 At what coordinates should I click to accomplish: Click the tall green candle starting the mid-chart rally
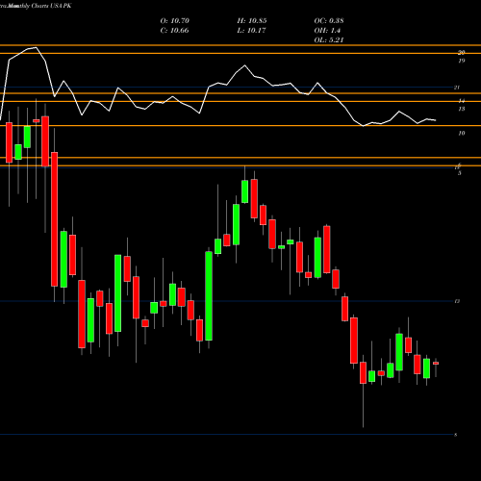(209, 296)
